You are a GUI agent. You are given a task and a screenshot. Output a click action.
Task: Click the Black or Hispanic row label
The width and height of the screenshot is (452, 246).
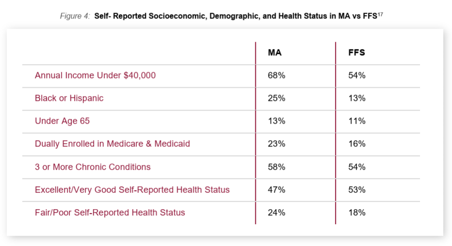pos(69,98)
